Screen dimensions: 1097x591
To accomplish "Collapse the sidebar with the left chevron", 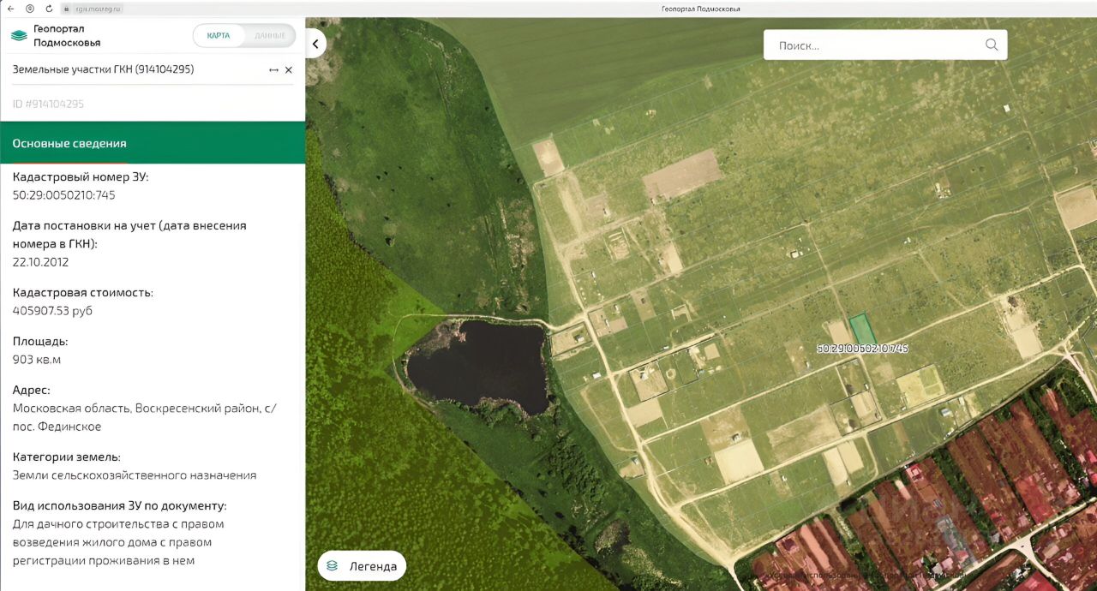I will pos(315,44).
